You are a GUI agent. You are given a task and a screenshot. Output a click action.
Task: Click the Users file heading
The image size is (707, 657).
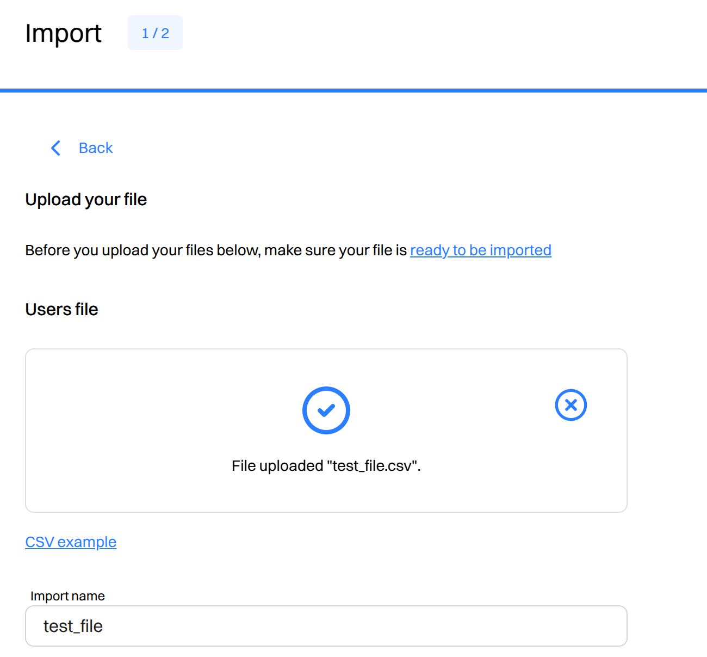click(x=61, y=309)
